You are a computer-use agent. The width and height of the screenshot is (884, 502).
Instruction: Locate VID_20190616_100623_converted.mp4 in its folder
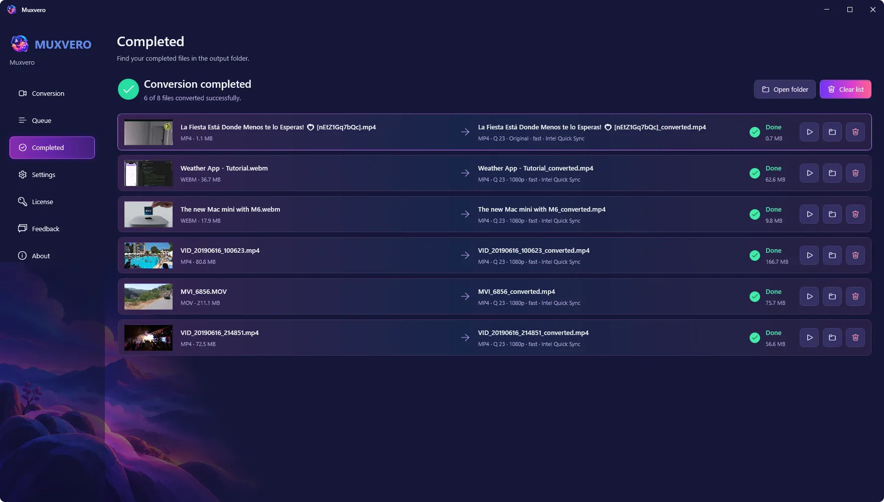point(832,255)
